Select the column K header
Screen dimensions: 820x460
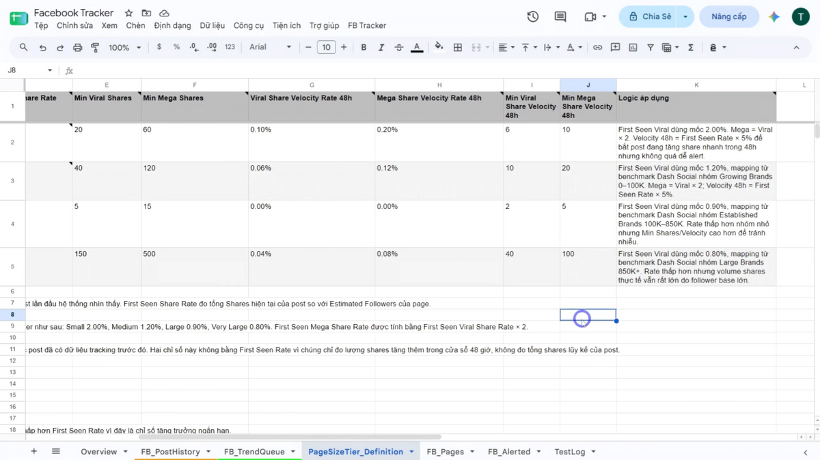(x=696, y=85)
